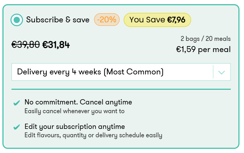
Task: Click the 2 bags / 20 meals text
Action: [205, 39]
